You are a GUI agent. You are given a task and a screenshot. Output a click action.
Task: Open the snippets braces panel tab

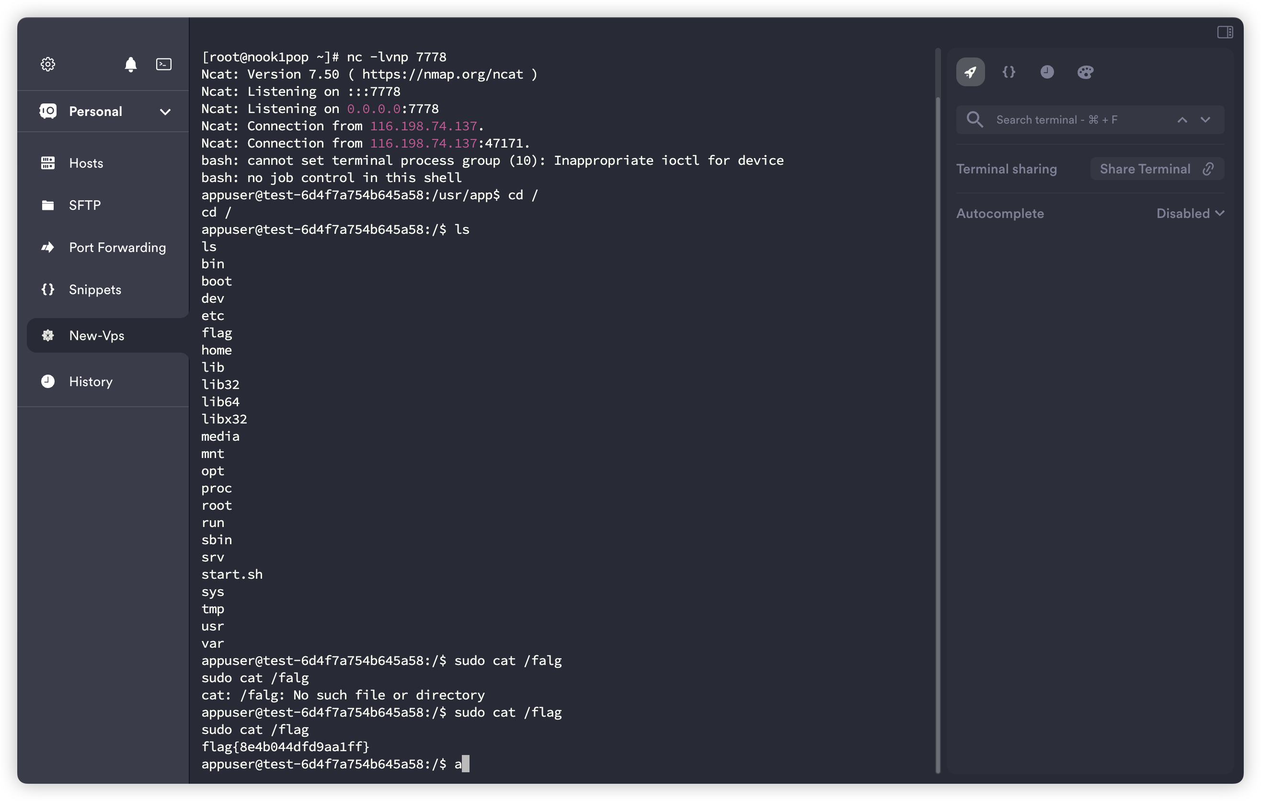pos(1009,72)
